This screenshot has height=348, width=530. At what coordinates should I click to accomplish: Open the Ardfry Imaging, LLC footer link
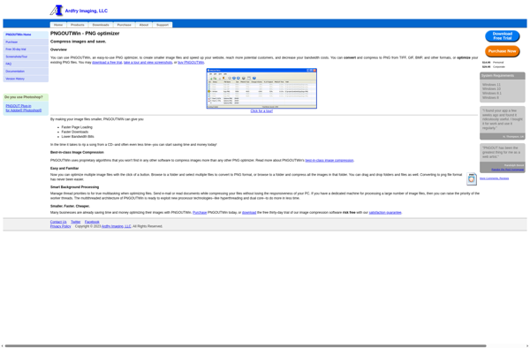(117, 226)
